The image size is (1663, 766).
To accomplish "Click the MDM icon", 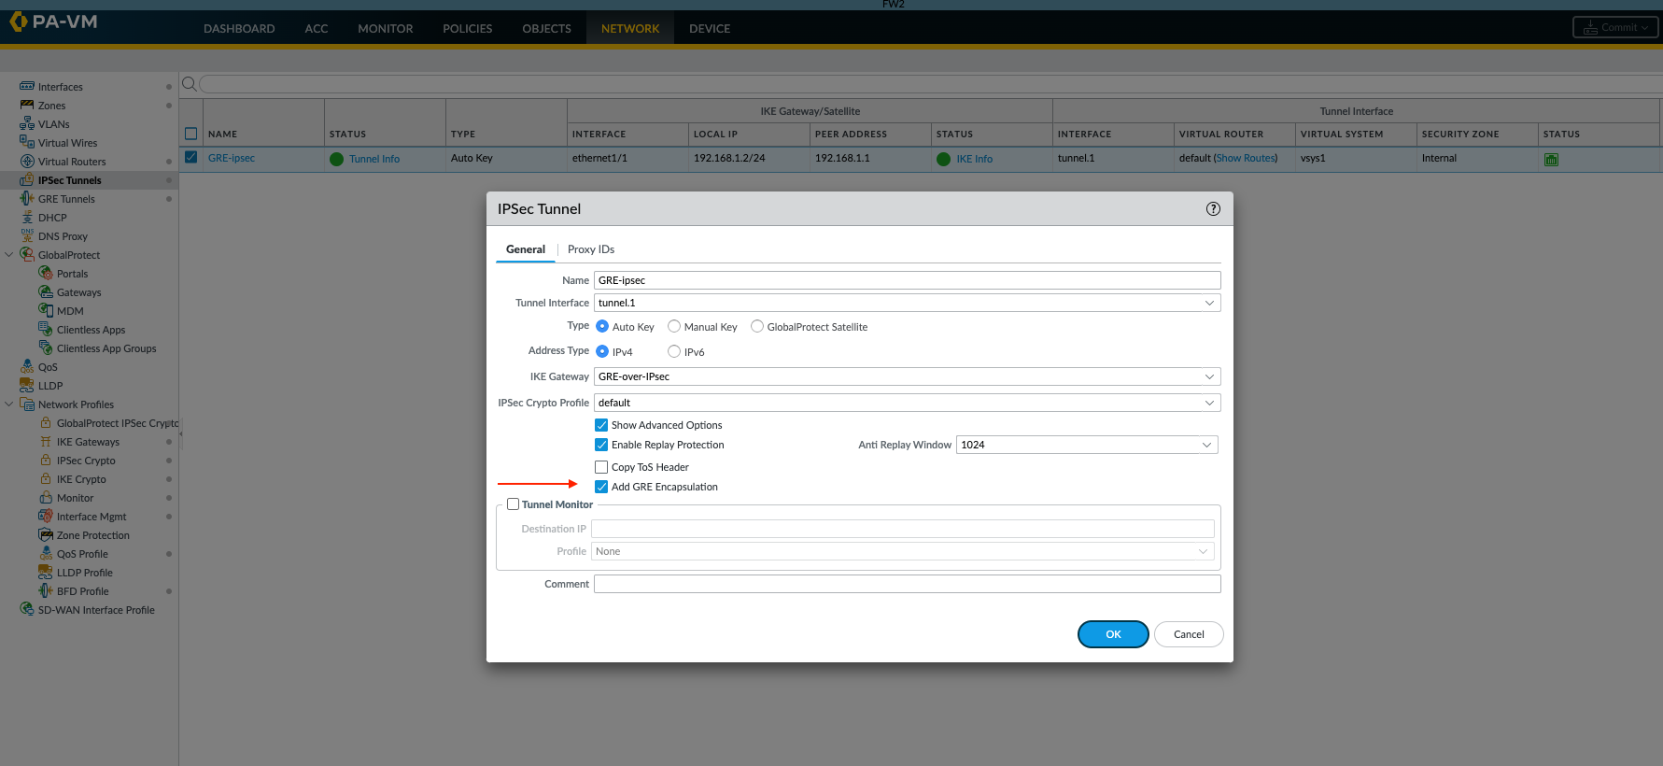I will pos(46,310).
